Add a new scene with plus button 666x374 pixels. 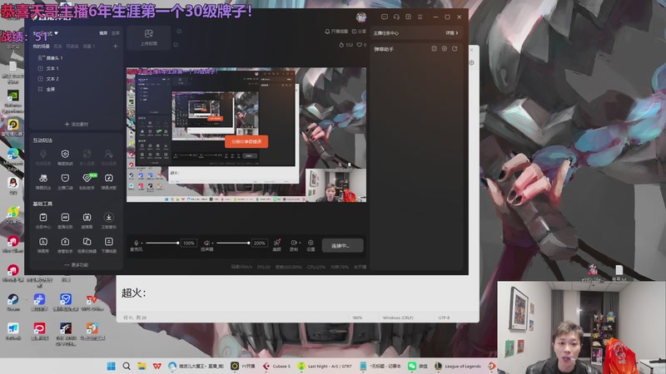115,46
